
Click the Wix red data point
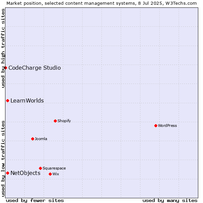tap(50, 174)
